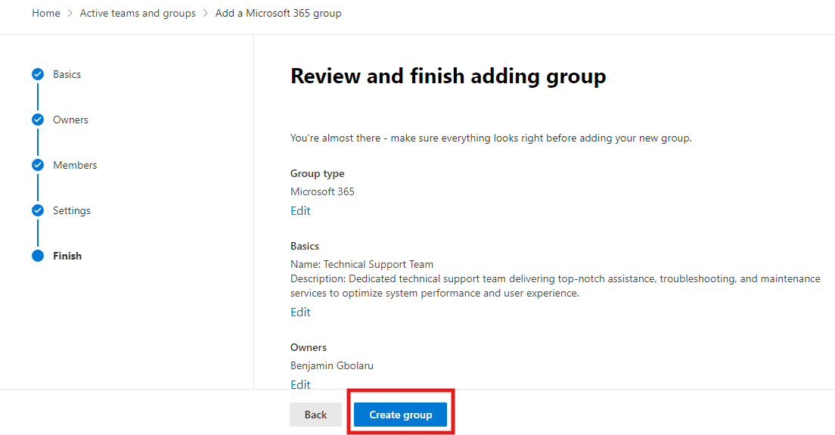Navigate to the Home breadcrumb
Viewport: 835px width, 435px height.
click(x=46, y=13)
